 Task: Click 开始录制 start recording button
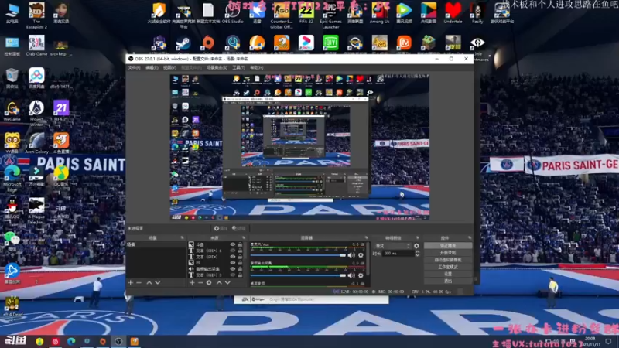pyautogui.click(x=448, y=253)
